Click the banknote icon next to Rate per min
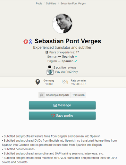The width and height of the screenshot is (126, 165). pyautogui.click(x=65, y=82)
